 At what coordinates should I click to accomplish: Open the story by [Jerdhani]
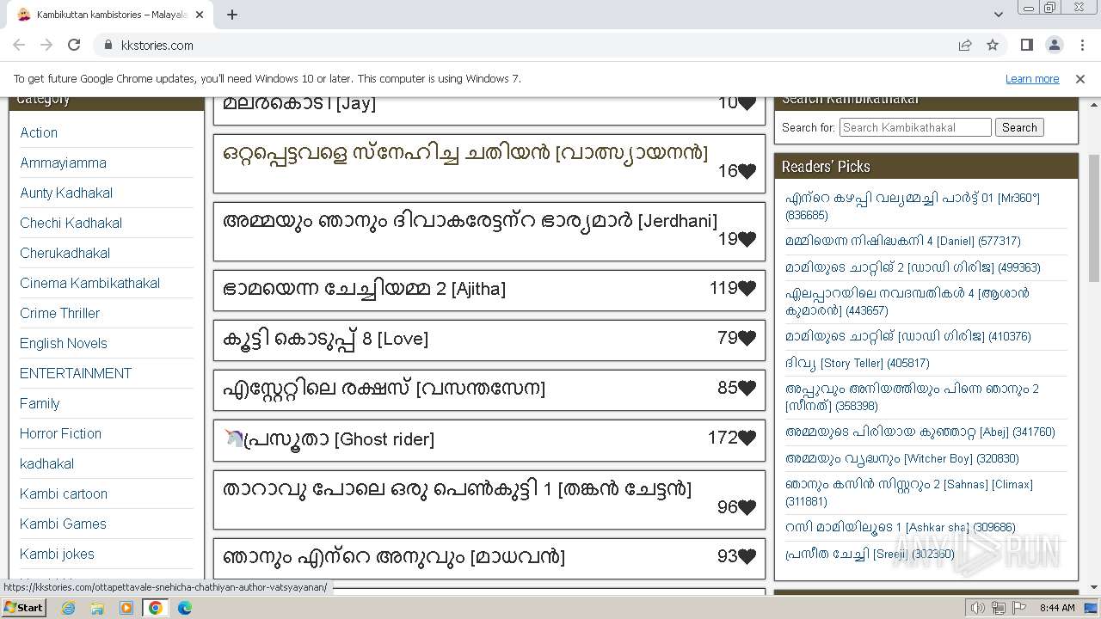(470, 221)
